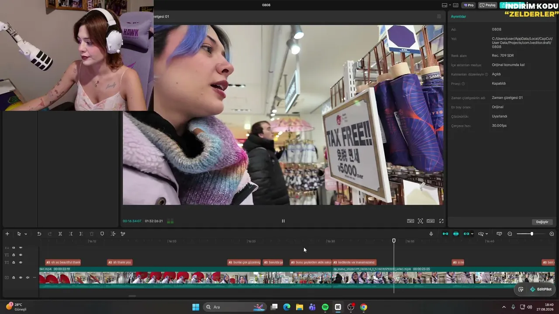
Task: Toggle clip linkage button
Action: click(x=466, y=234)
